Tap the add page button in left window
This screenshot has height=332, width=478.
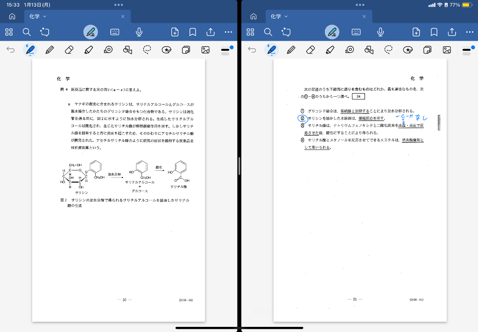click(x=175, y=32)
